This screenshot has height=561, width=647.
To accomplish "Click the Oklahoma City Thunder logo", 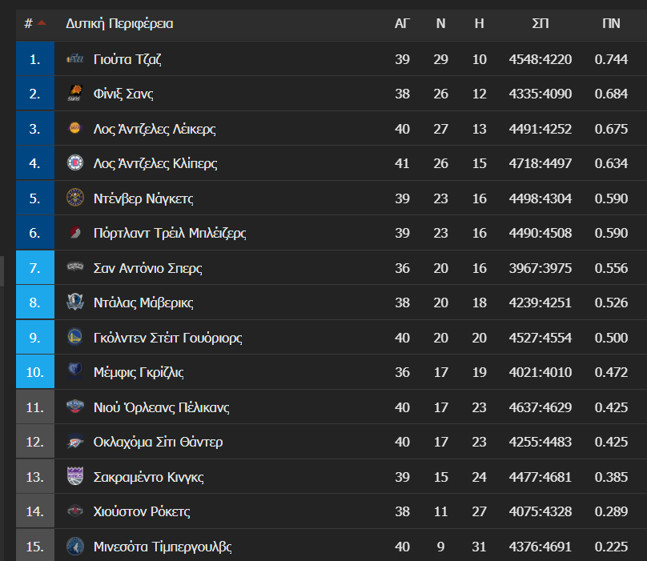I will [75, 442].
